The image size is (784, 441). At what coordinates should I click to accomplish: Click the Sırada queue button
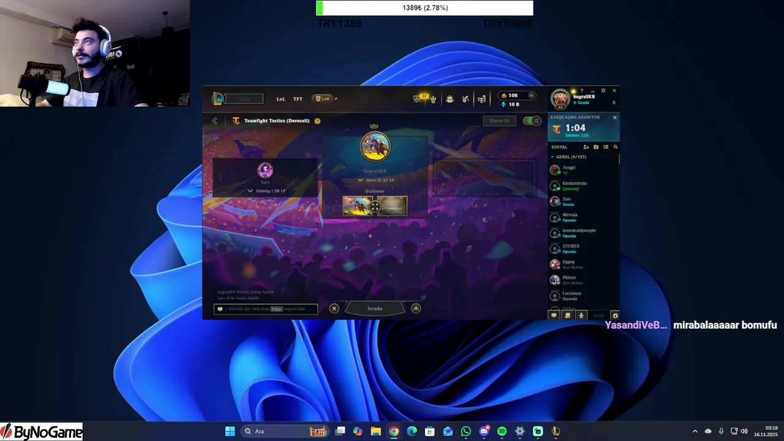click(x=375, y=308)
